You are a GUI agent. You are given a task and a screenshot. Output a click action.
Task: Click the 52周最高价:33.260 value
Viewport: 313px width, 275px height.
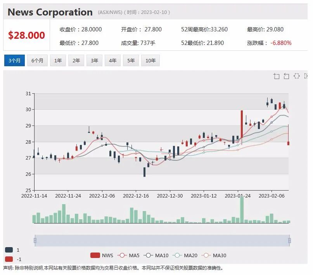204,29
